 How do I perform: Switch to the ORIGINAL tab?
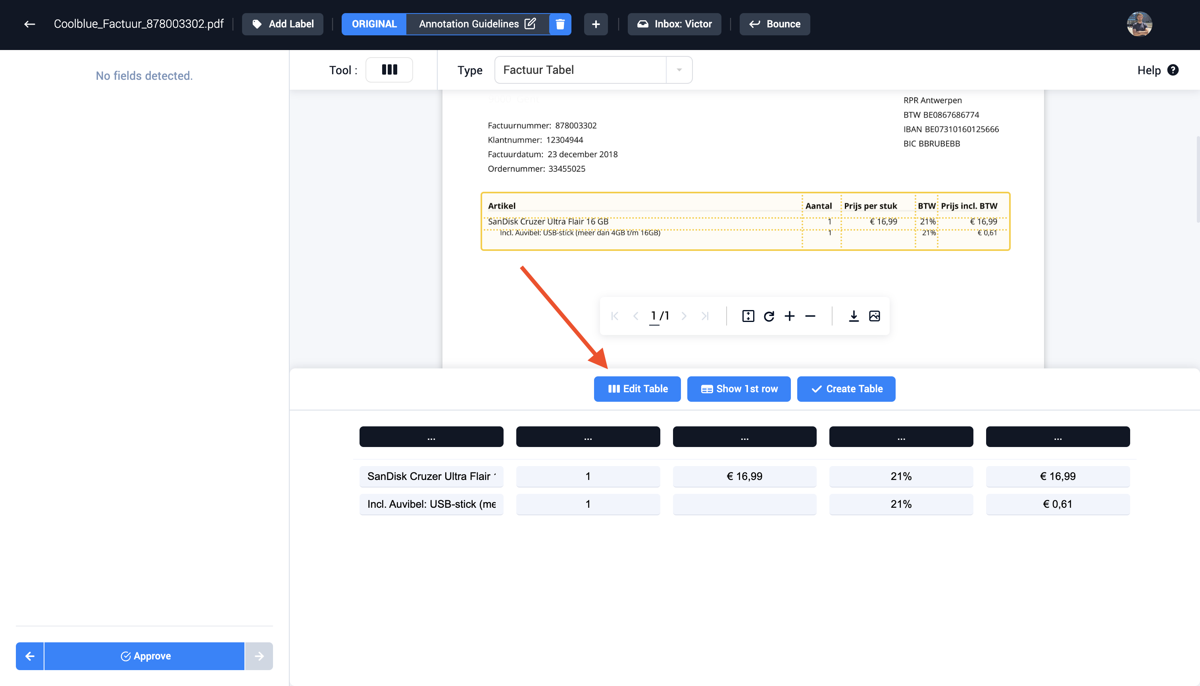click(374, 24)
